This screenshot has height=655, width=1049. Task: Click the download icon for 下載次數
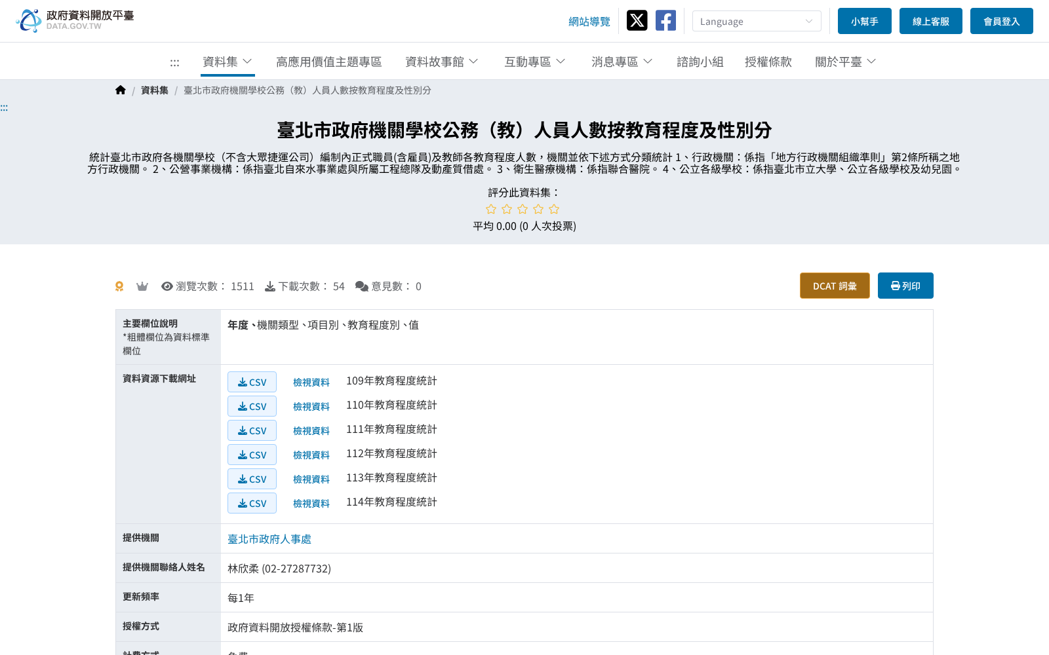tap(269, 286)
